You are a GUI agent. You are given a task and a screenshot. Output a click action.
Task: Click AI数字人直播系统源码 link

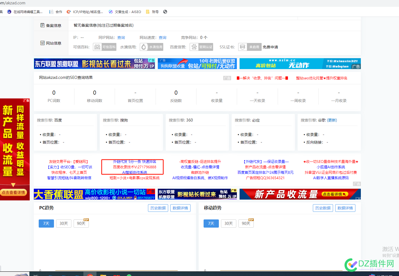331,178
